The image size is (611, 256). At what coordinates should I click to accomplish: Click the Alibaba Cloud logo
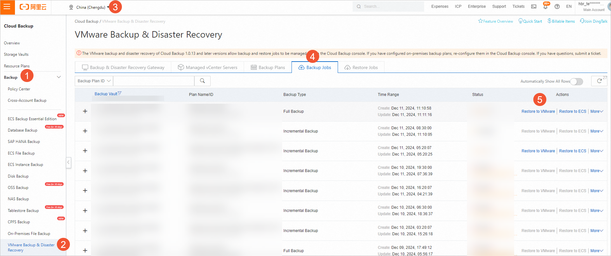tap(33, 7)
